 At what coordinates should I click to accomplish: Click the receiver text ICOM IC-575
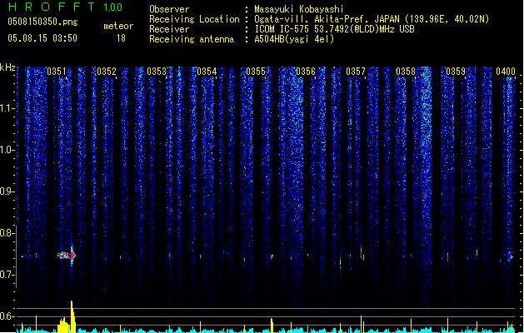click(283, 29)
